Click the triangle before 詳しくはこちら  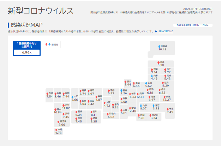156,31
